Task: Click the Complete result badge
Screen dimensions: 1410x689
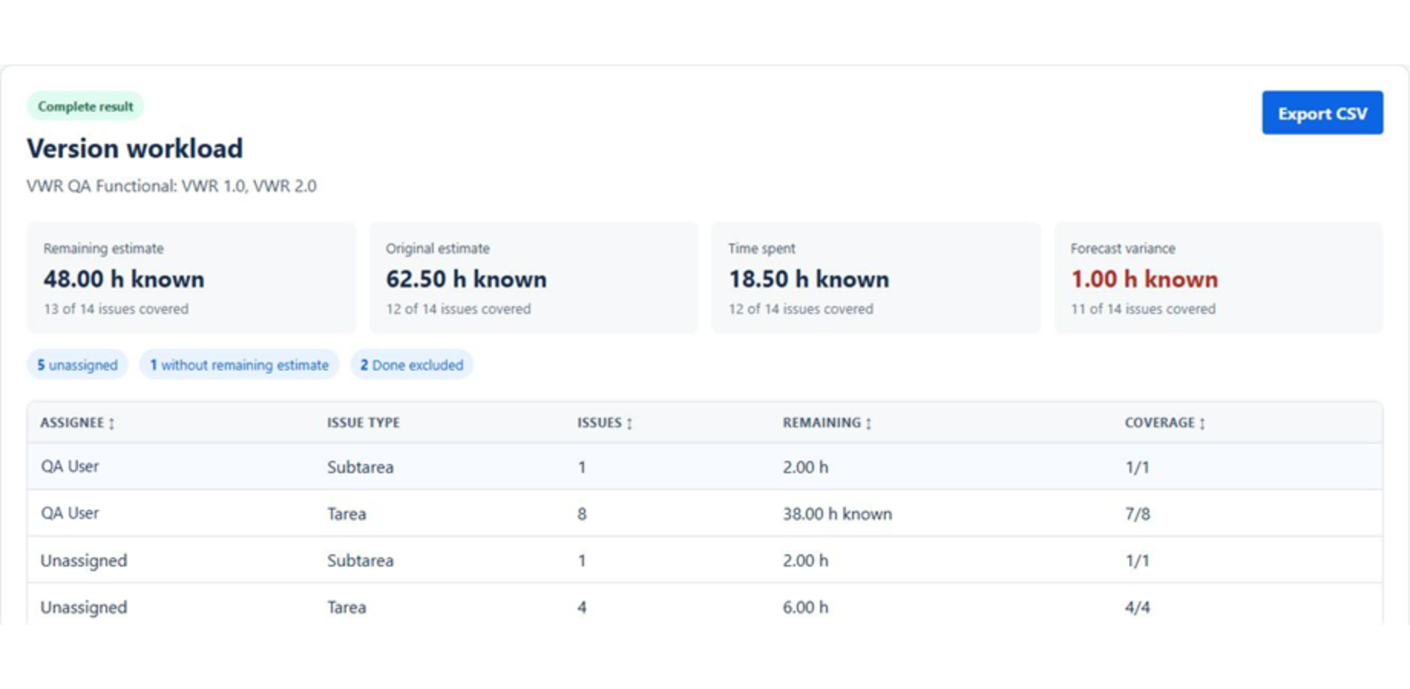Action: (x=85, y=106)
